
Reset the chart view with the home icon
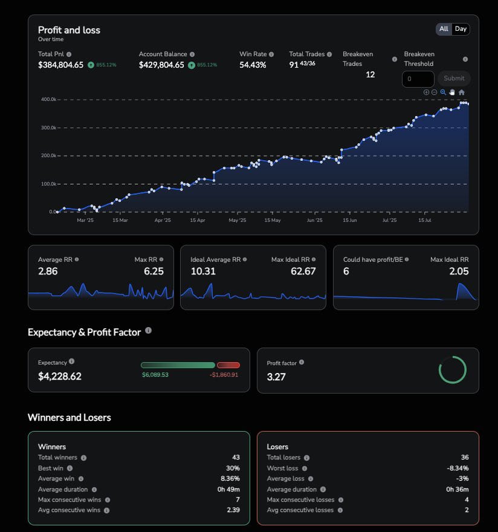pos(462,92)
